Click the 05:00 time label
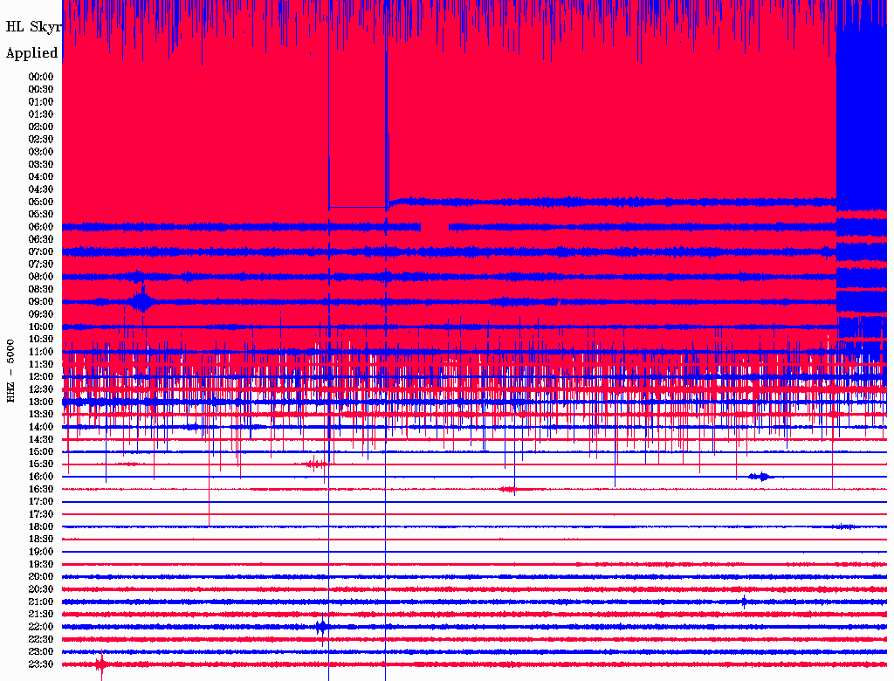894x681 pixels. (41, 202)
